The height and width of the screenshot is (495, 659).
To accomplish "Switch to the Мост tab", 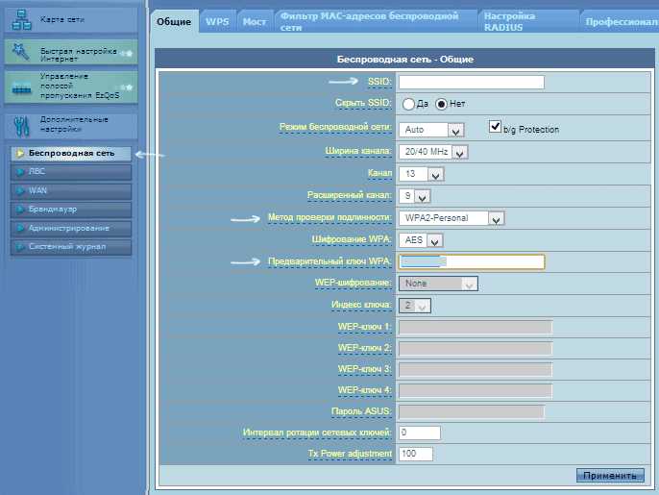I will click(255, 21).
